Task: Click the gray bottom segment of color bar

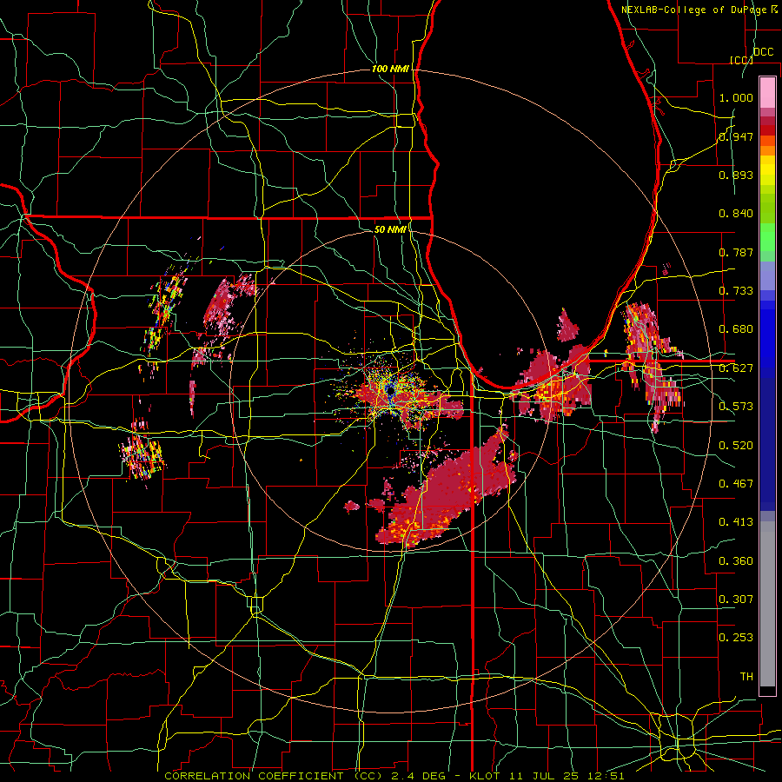Action: pyautogui.click(x=767, y=604)
